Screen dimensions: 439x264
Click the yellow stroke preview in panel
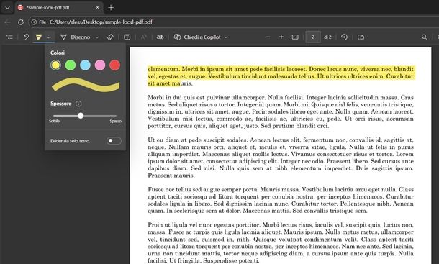coord(86,85)
